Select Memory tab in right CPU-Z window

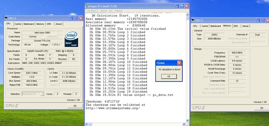(x=227, y=26)
